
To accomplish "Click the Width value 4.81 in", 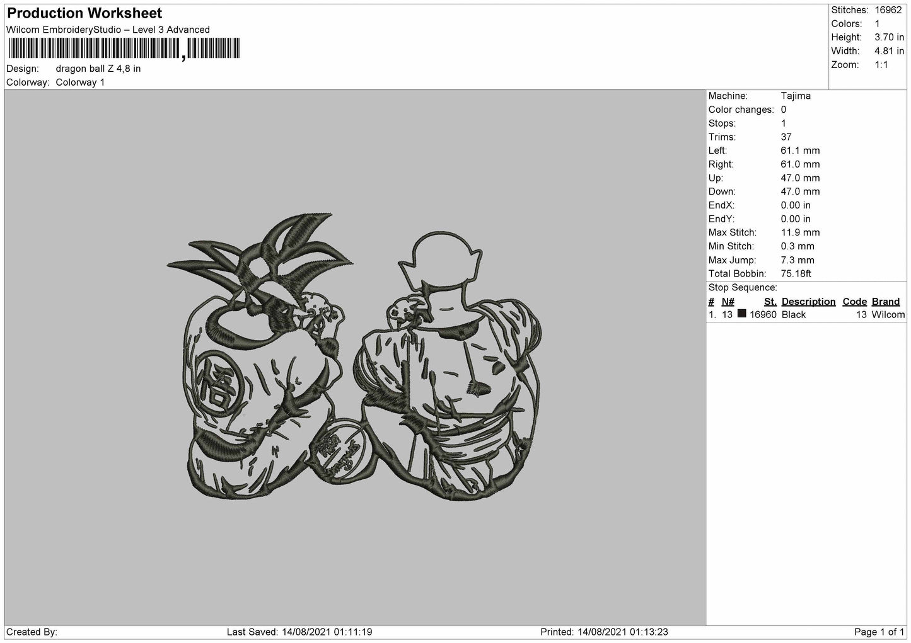I will pyautogui.click(x=890, y=51).
